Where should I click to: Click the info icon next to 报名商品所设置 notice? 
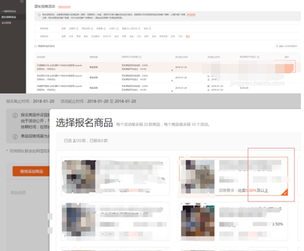(x=15, y=115)
